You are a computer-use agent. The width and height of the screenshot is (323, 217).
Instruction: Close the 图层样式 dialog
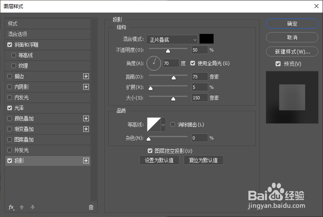[317, 6]
